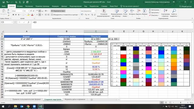Toggle left text alignment
Screen dimensions: 194x109
37,15
